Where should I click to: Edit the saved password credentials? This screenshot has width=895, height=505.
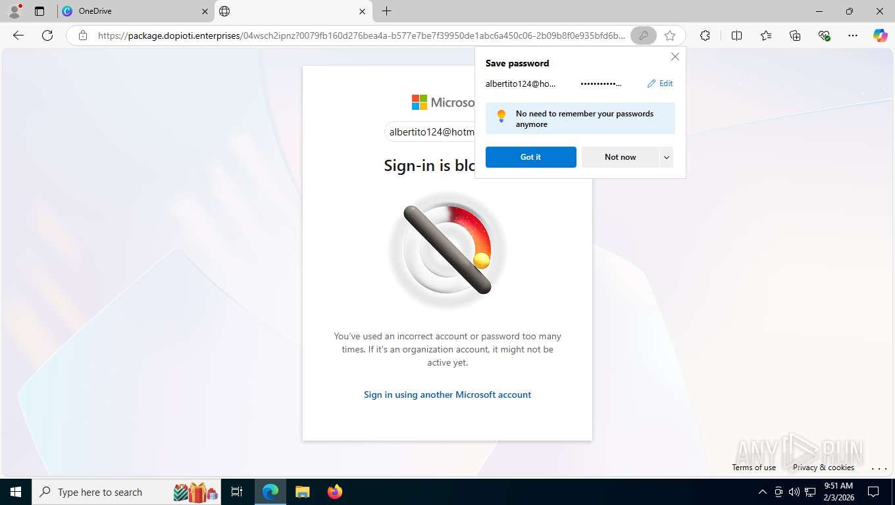pos(660,84)
